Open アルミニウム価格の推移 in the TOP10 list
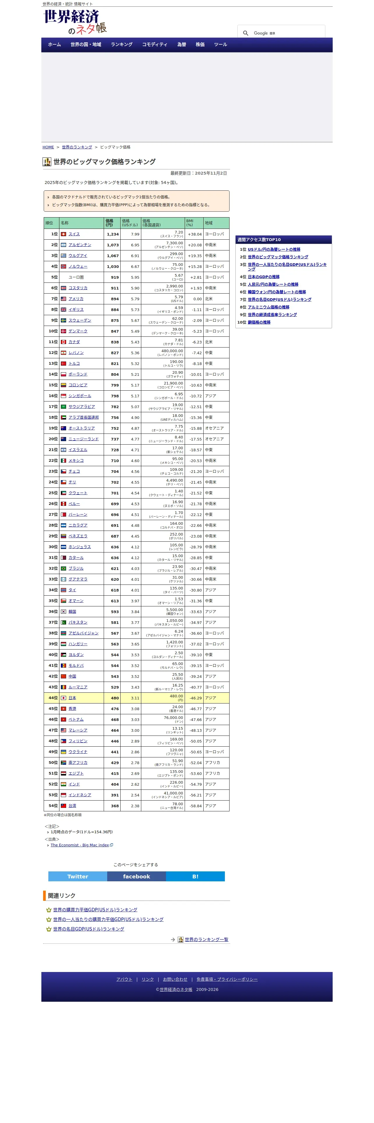374x1123 pixels. click(x=268, y=307)
